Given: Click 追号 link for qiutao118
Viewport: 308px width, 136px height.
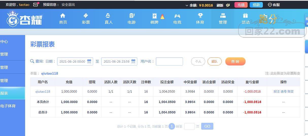Looking at the screenshot, I should [x=284, y=91].
